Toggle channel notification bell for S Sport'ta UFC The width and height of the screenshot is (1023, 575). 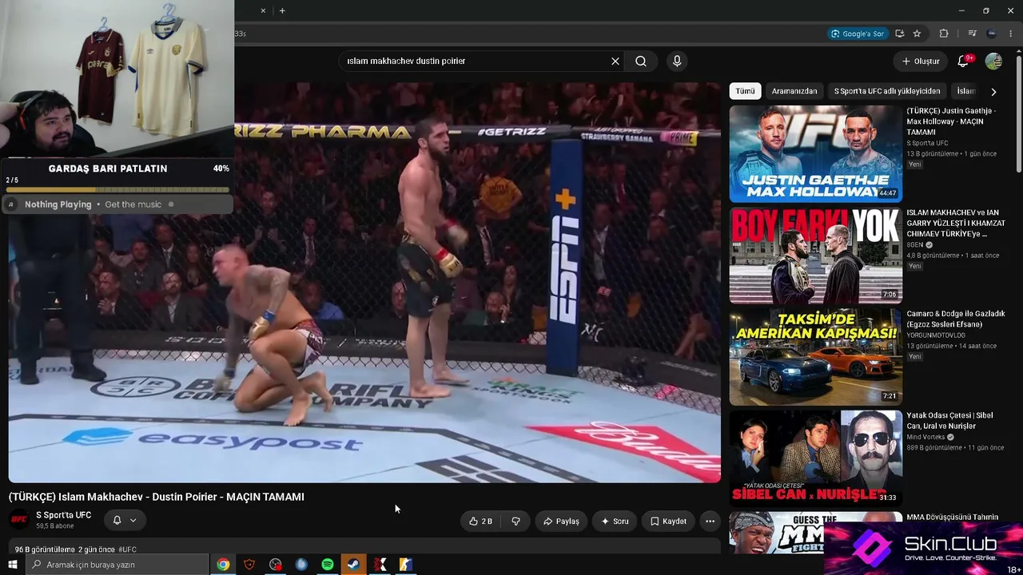(117, 520)
